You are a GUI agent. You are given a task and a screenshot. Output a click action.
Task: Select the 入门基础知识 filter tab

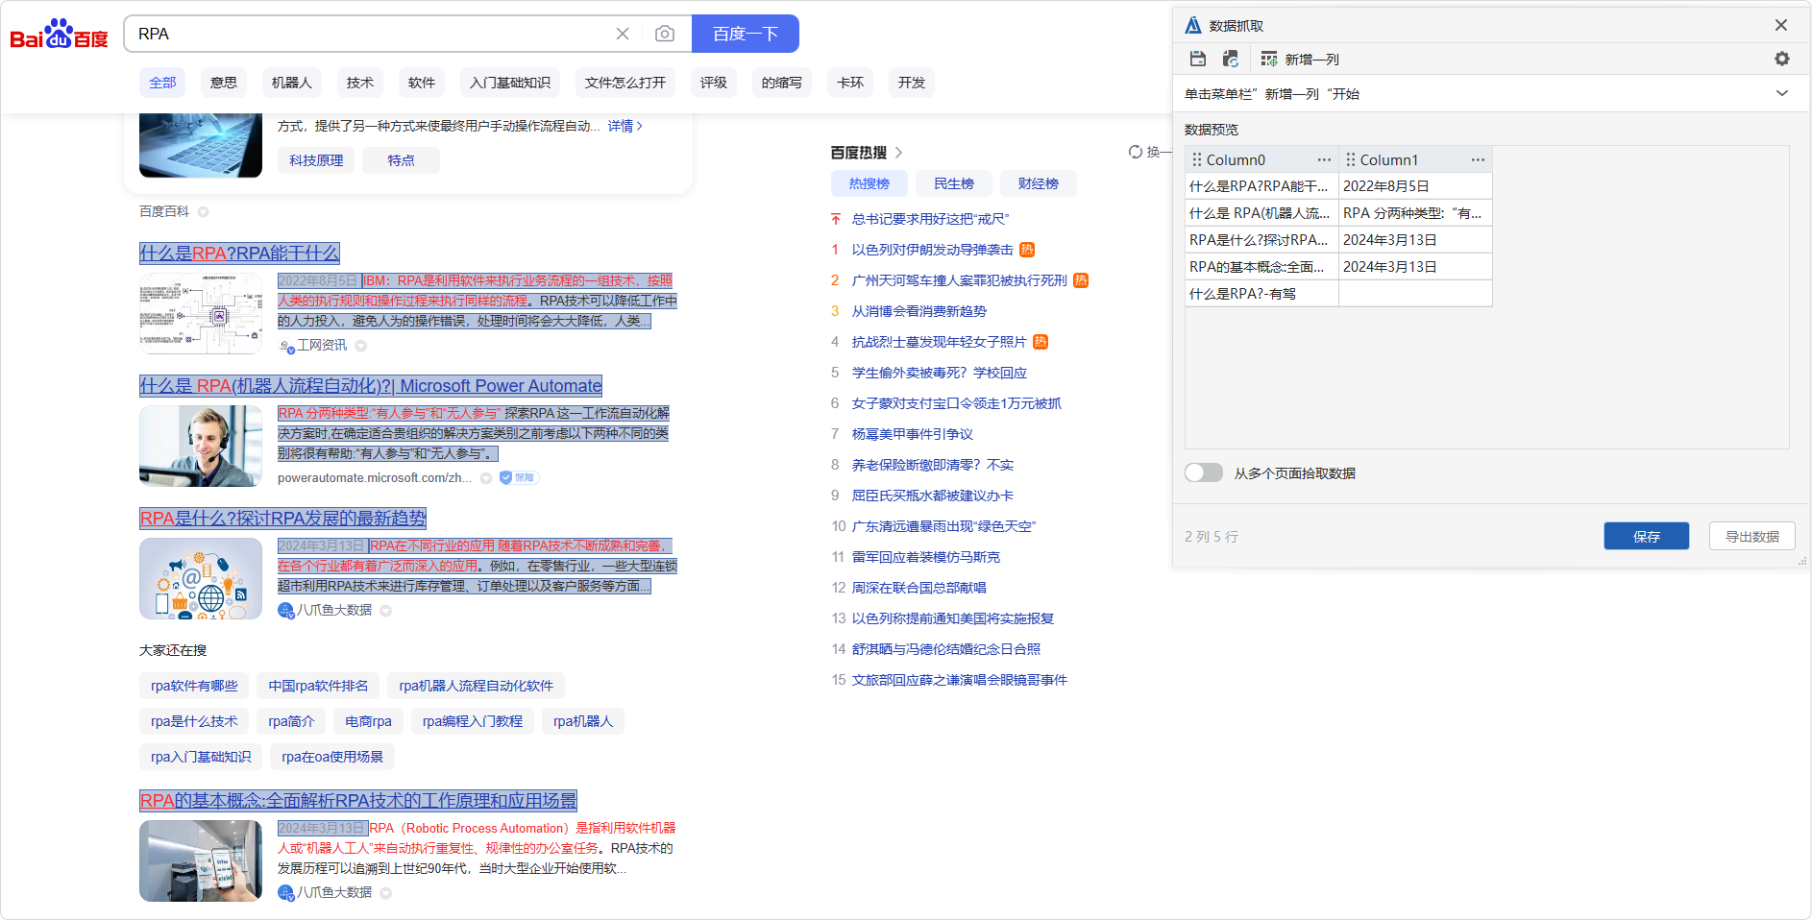coord(510,83)
